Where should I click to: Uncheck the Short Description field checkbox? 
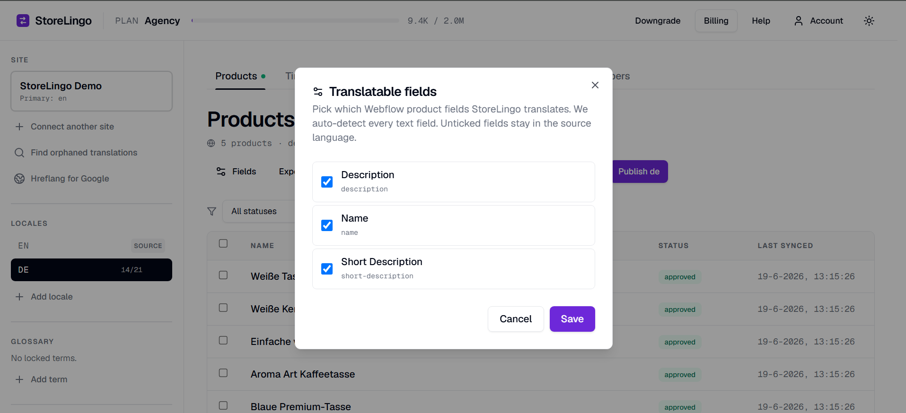click(327, 269)
